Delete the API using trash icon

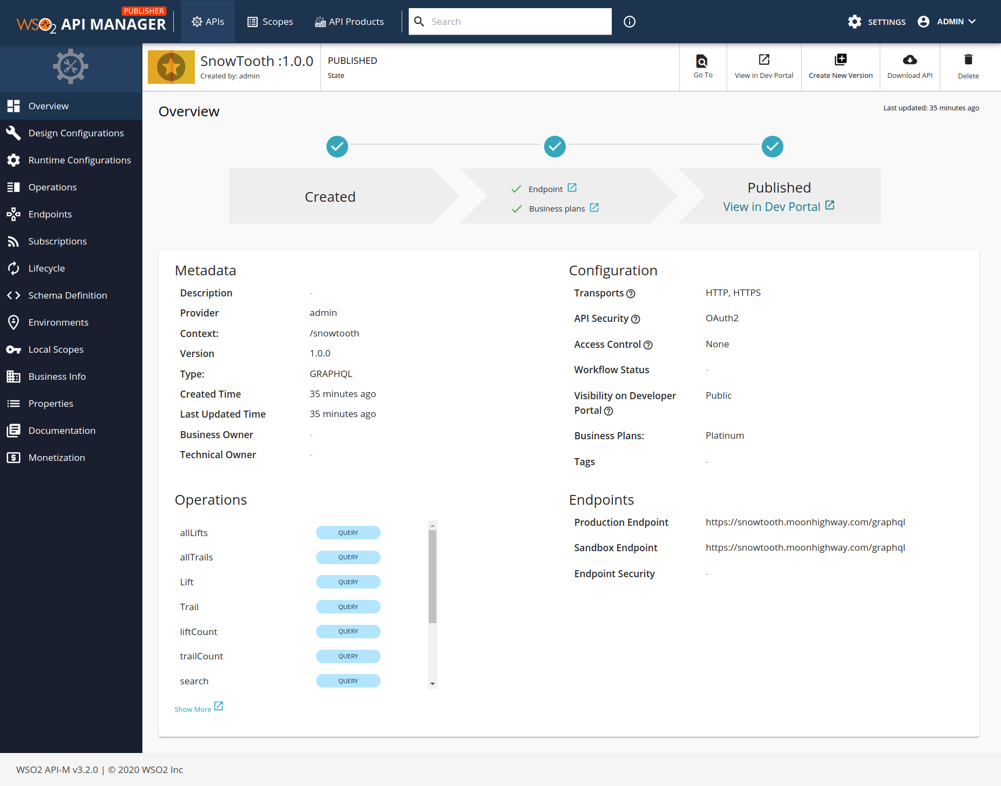pos(968,65)
